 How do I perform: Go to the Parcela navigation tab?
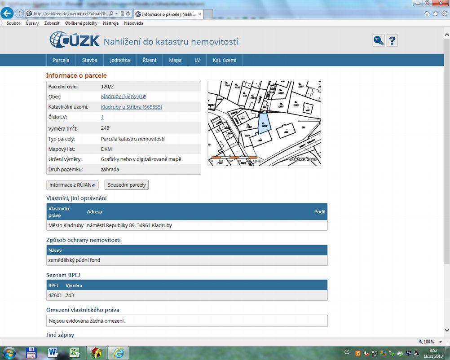pyautogui.click(x=61, y=60)
